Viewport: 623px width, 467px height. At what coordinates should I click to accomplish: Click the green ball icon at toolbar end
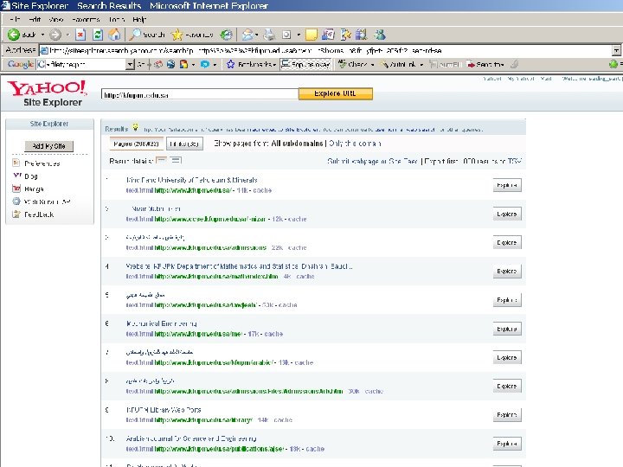613,64
